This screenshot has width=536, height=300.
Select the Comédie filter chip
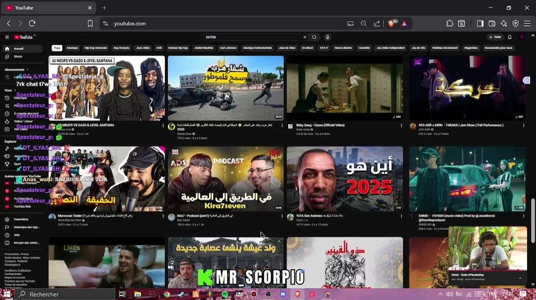pyautogui.click(x=364, y=48)
